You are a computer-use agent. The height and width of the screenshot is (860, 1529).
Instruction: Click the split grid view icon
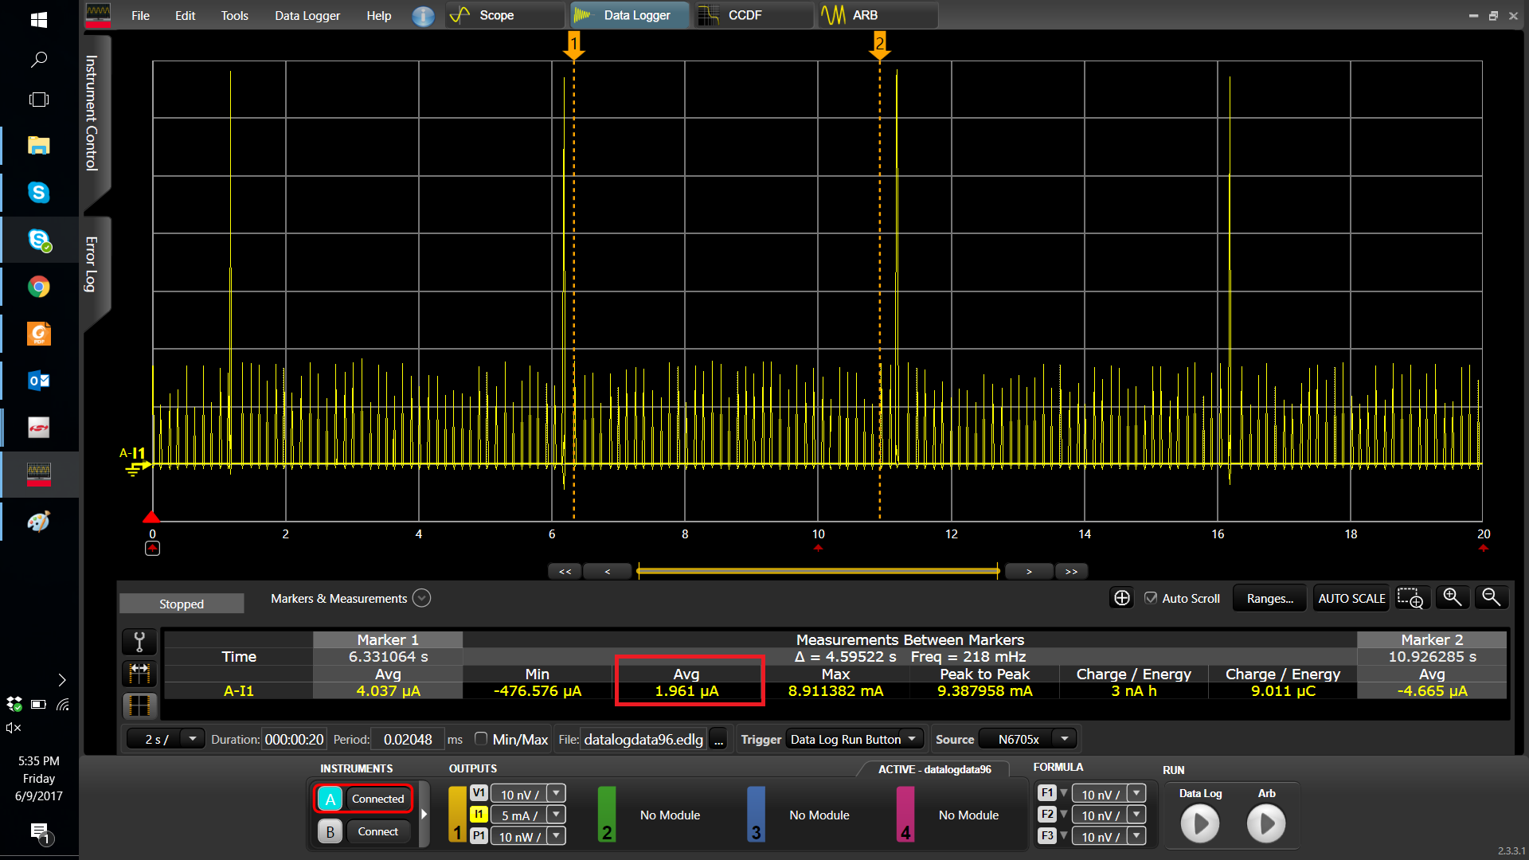[139, 706]
